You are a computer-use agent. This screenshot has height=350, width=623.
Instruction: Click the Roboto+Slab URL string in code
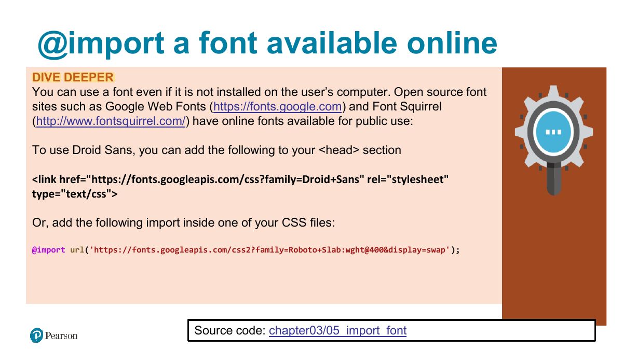[x=269, y=250]
